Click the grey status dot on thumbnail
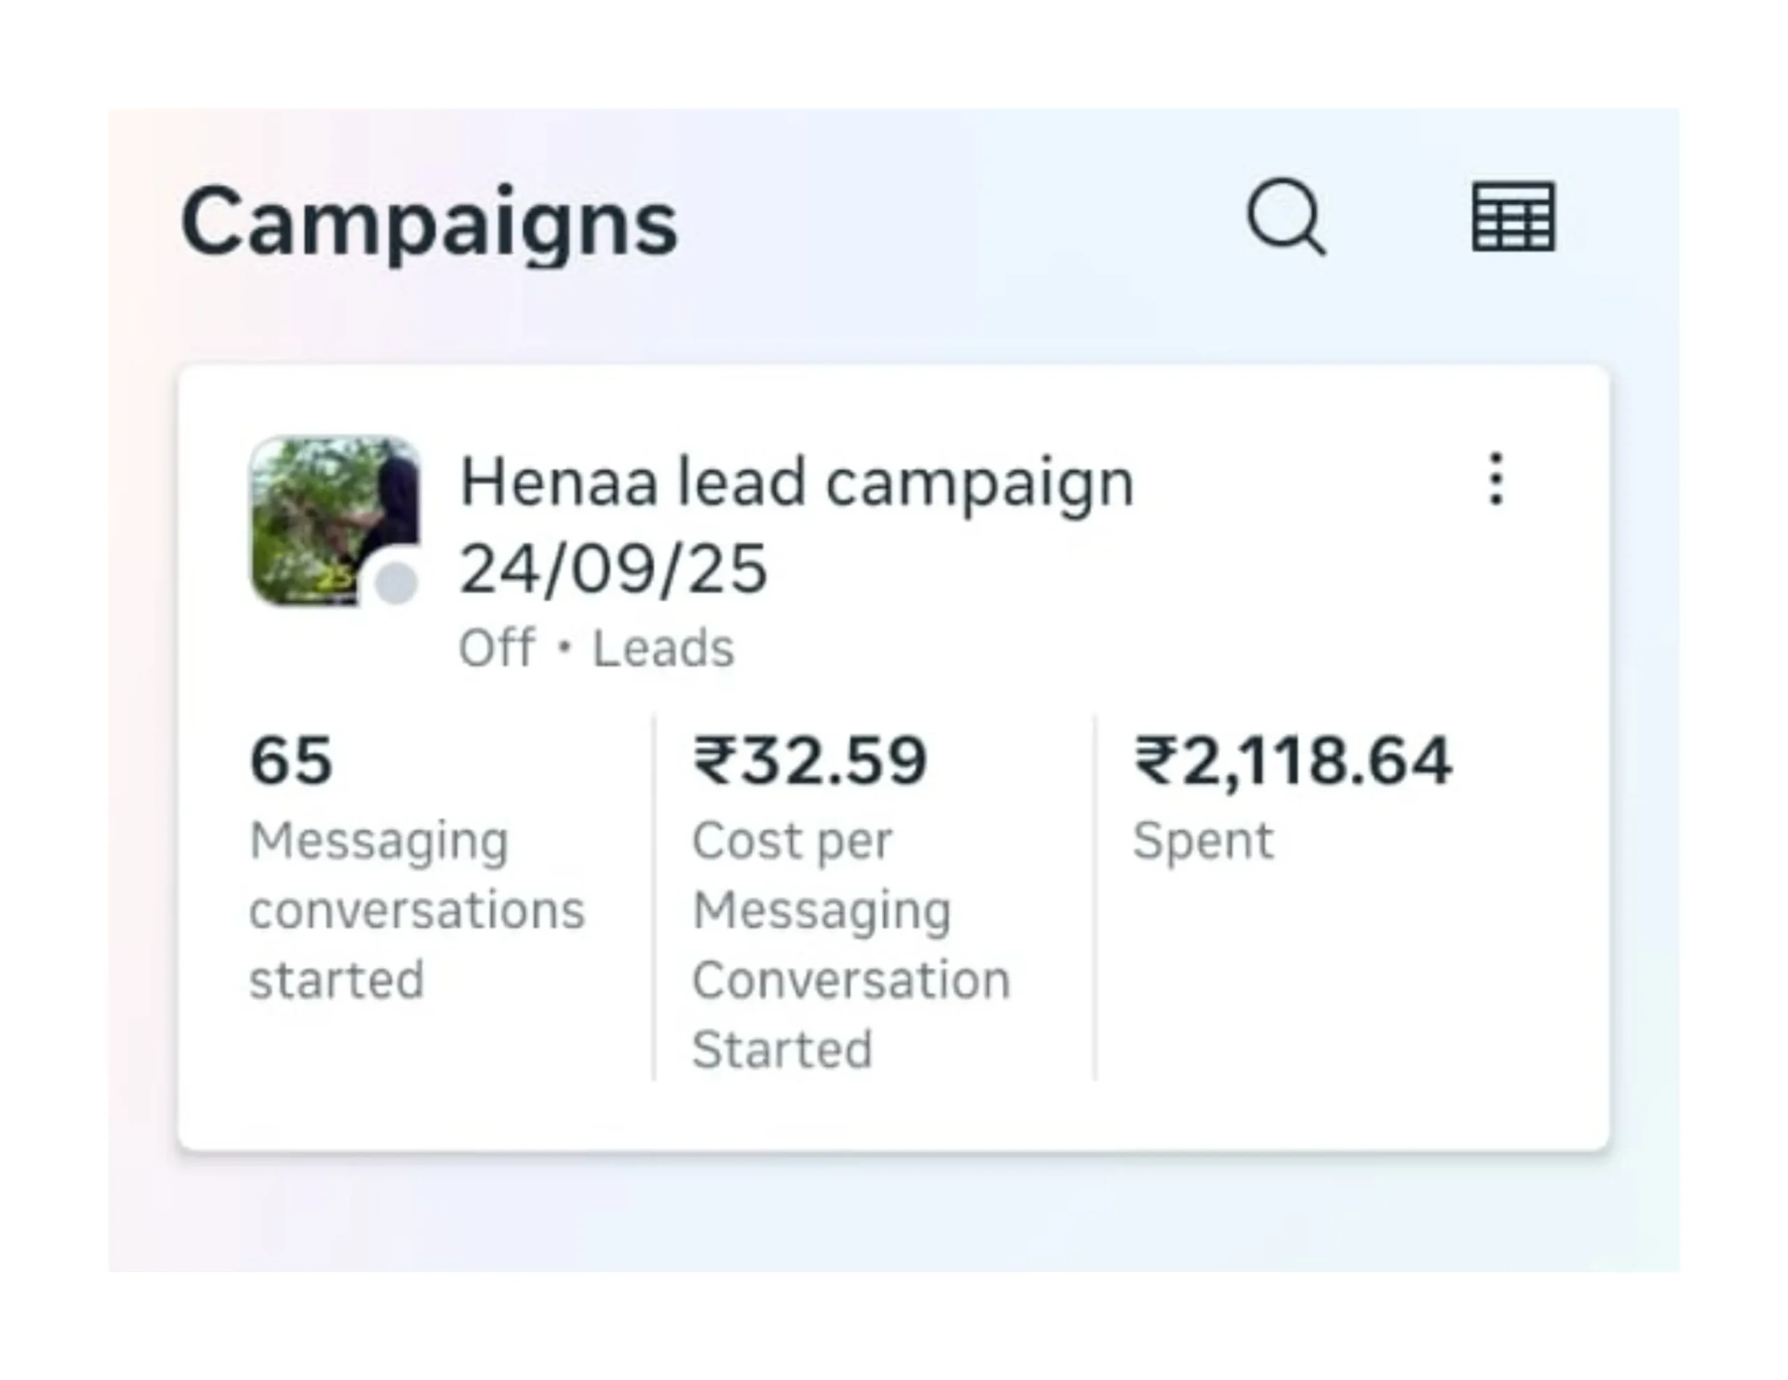The image size is (1788, 1380). pyautogui.click(x=396, y=584)
